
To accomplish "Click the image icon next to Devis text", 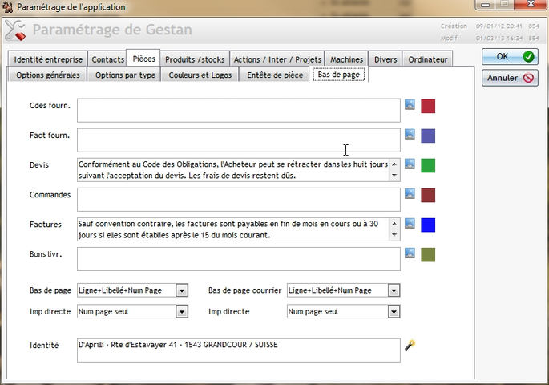I will tap(410, 164).
